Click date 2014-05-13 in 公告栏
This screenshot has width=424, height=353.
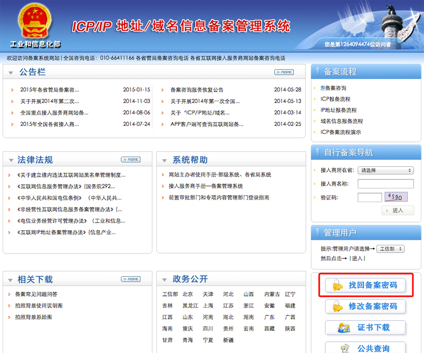[x=288, y=101]
